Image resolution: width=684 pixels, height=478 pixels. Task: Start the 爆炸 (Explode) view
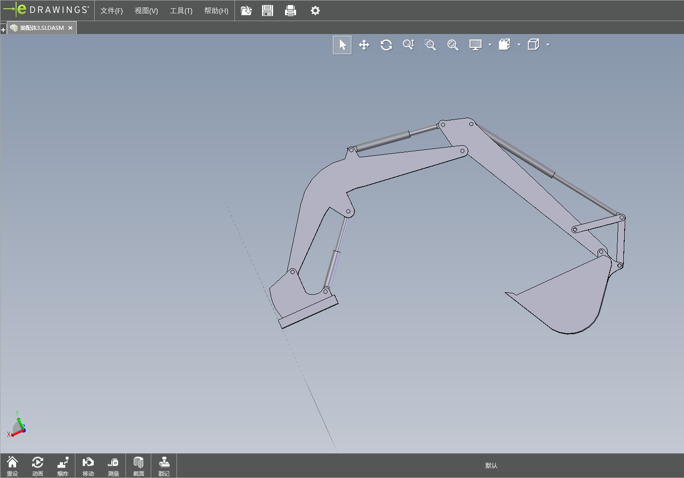pyautogui.click(x=63, y=466)
